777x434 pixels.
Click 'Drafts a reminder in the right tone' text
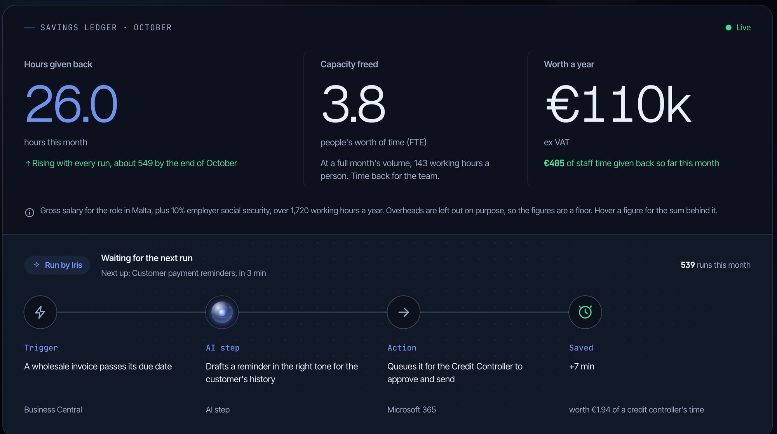point(282,373)
